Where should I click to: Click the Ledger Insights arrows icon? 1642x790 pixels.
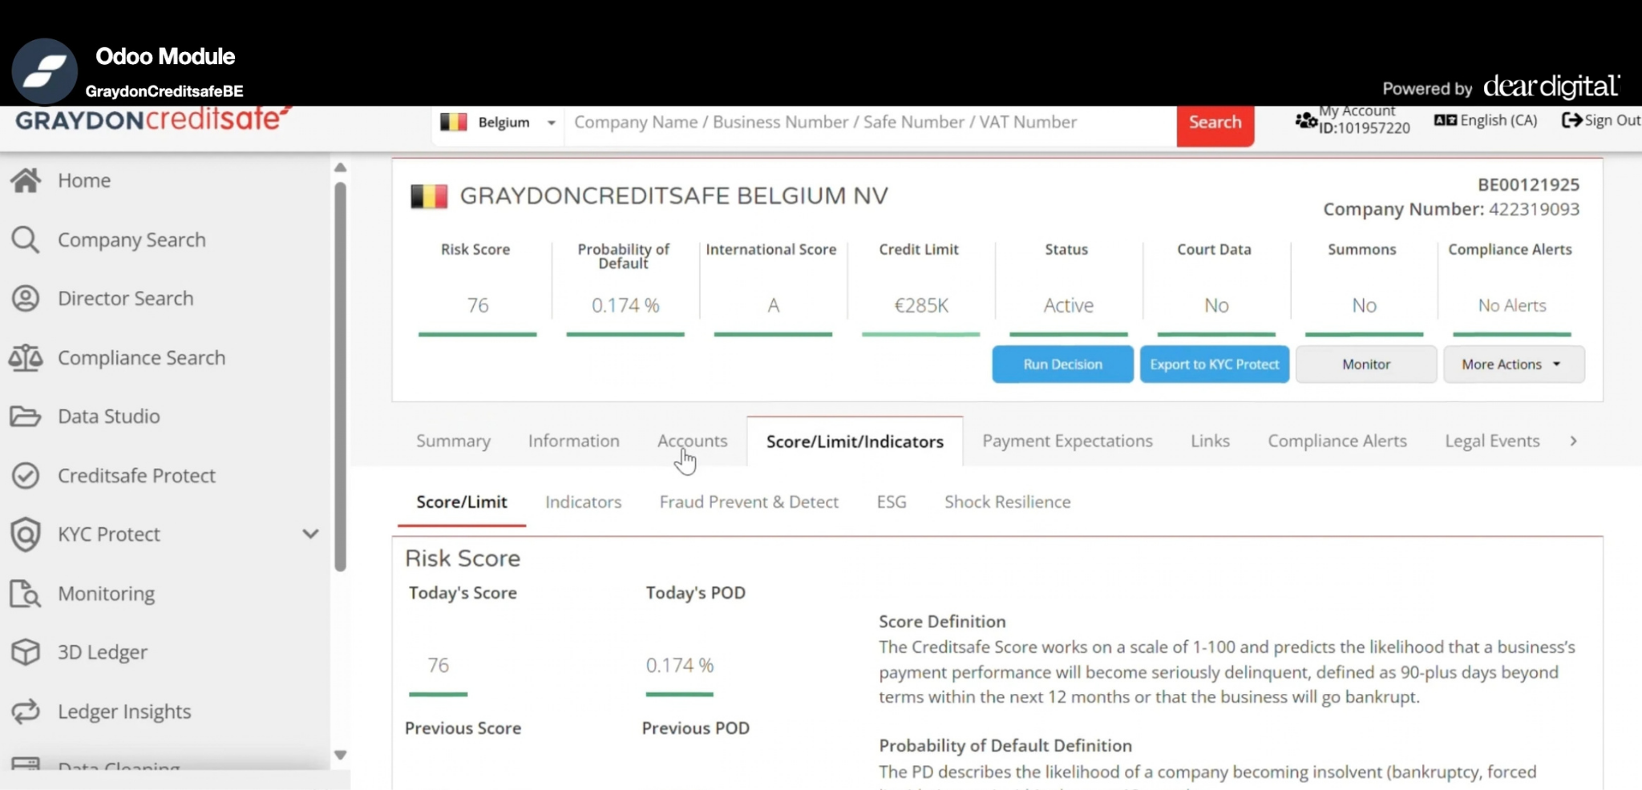coord(26,711)
